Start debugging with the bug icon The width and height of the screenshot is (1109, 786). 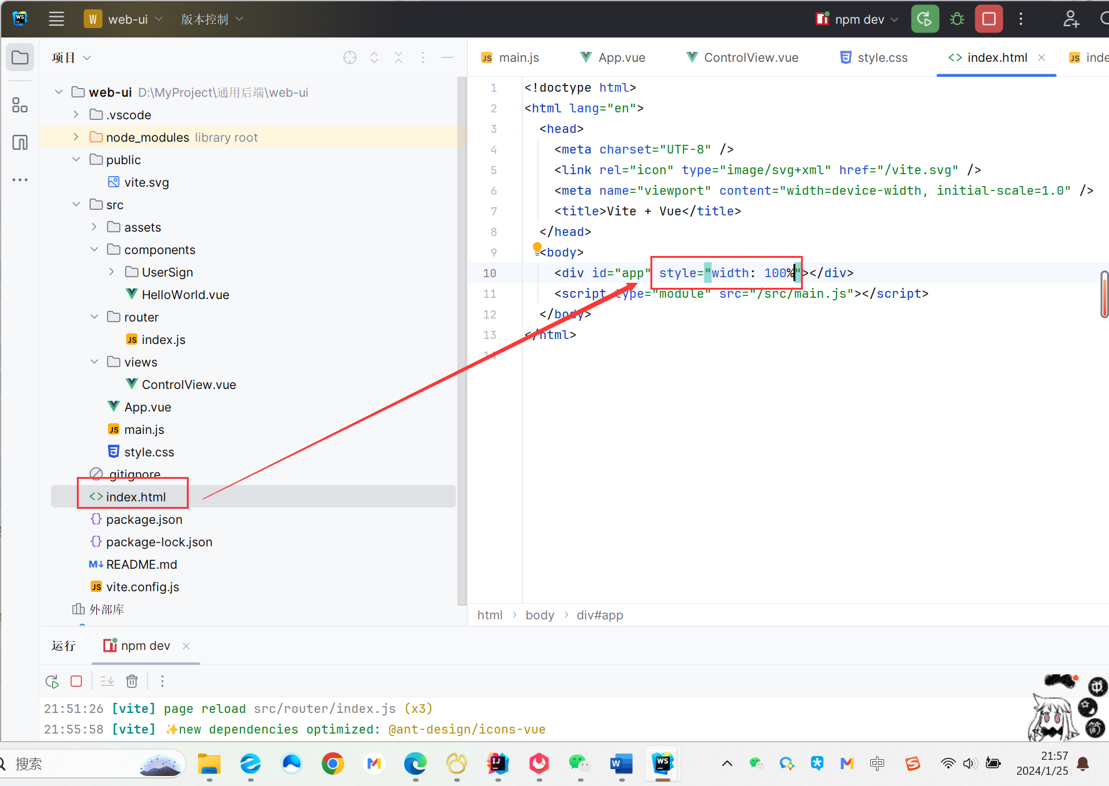tap(957, 19)
